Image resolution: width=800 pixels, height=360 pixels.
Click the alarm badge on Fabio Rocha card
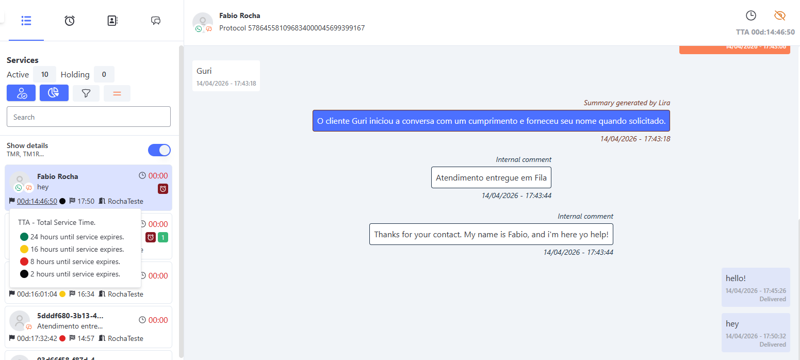(x=163, y=189)
